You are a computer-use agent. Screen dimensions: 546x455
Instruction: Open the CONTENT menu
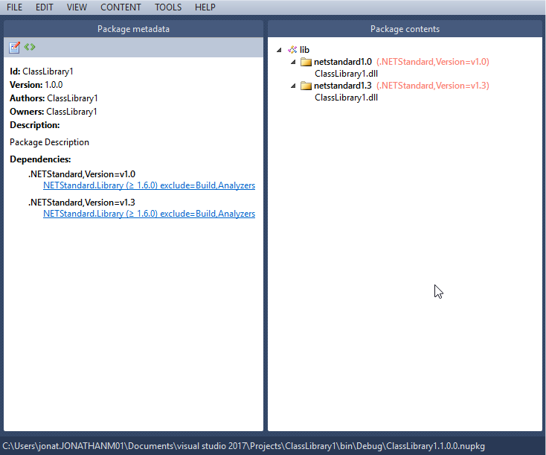(121, 7)
